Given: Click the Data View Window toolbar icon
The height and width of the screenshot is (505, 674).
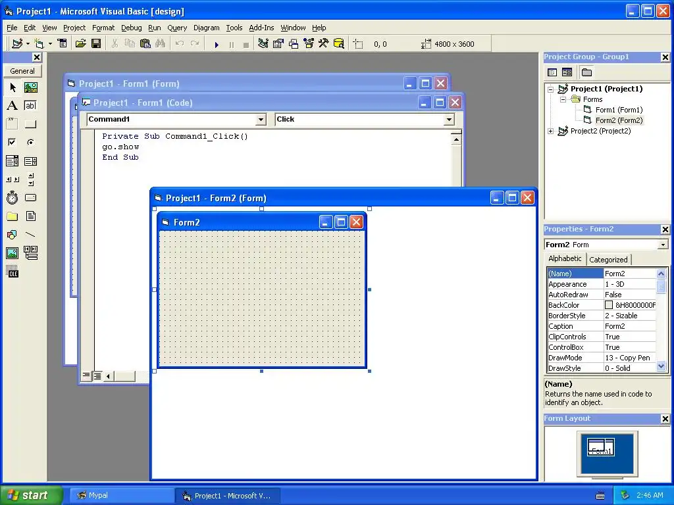Looking at the screenshot, I should 339,44.
